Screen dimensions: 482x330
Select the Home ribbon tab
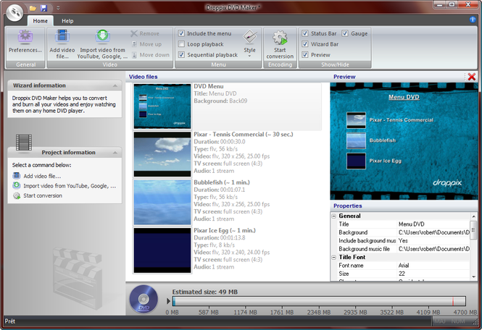coord(41,21)
